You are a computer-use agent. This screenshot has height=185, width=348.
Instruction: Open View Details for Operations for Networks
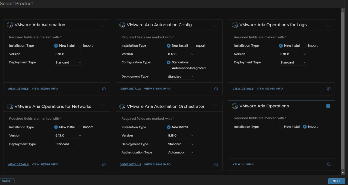18,164
